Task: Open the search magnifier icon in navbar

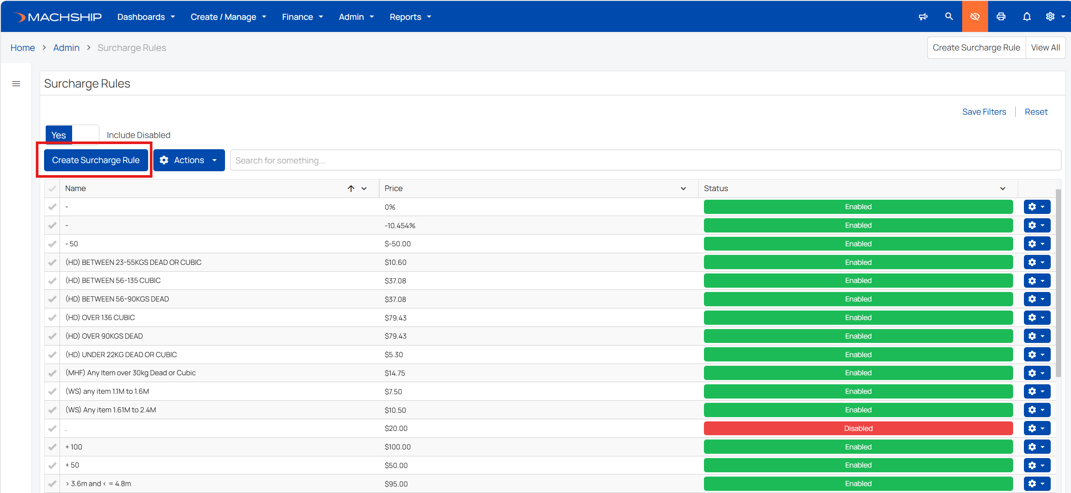Action: (x=949, y=16)
